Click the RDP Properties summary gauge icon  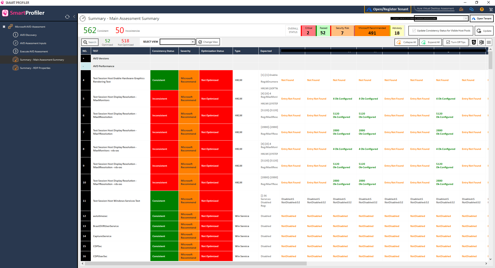point(15,68)
